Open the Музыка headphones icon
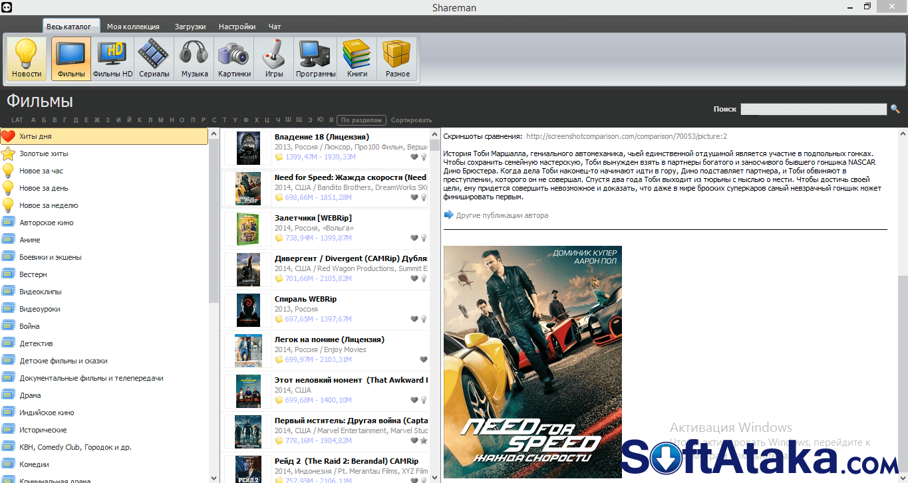This screenshot has width=908, height=483. 195,58
